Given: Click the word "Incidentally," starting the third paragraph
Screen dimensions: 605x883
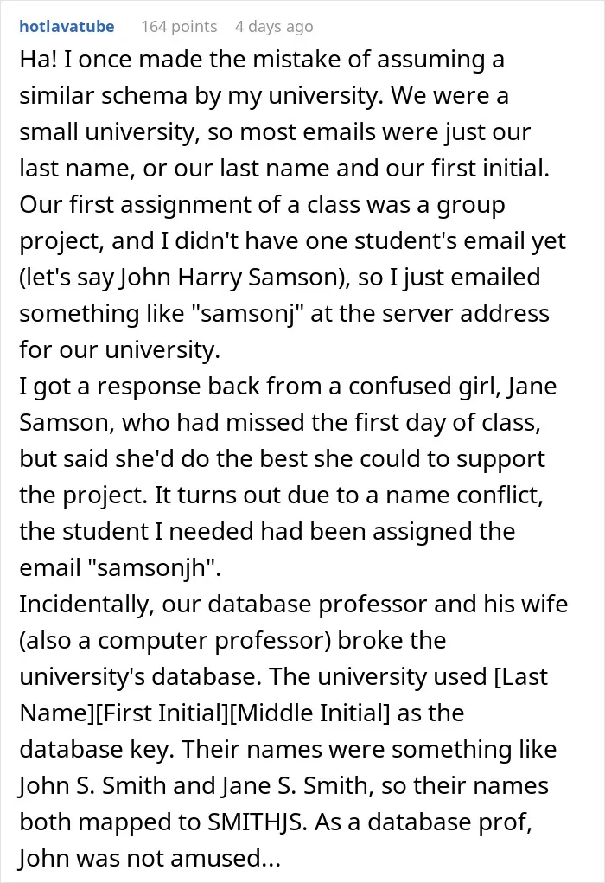Looking at the screenshot, I should [87, 605].
